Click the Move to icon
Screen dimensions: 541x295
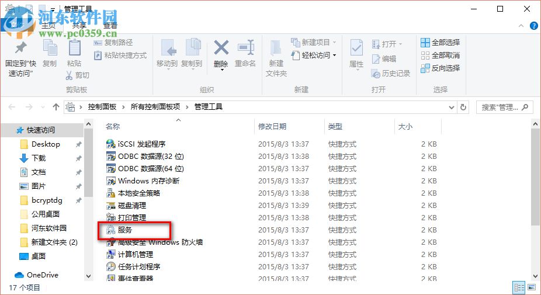pyautogui.click(x=168, y=48)
